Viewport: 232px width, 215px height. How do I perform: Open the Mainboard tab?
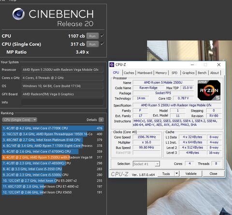click(145, 73)
